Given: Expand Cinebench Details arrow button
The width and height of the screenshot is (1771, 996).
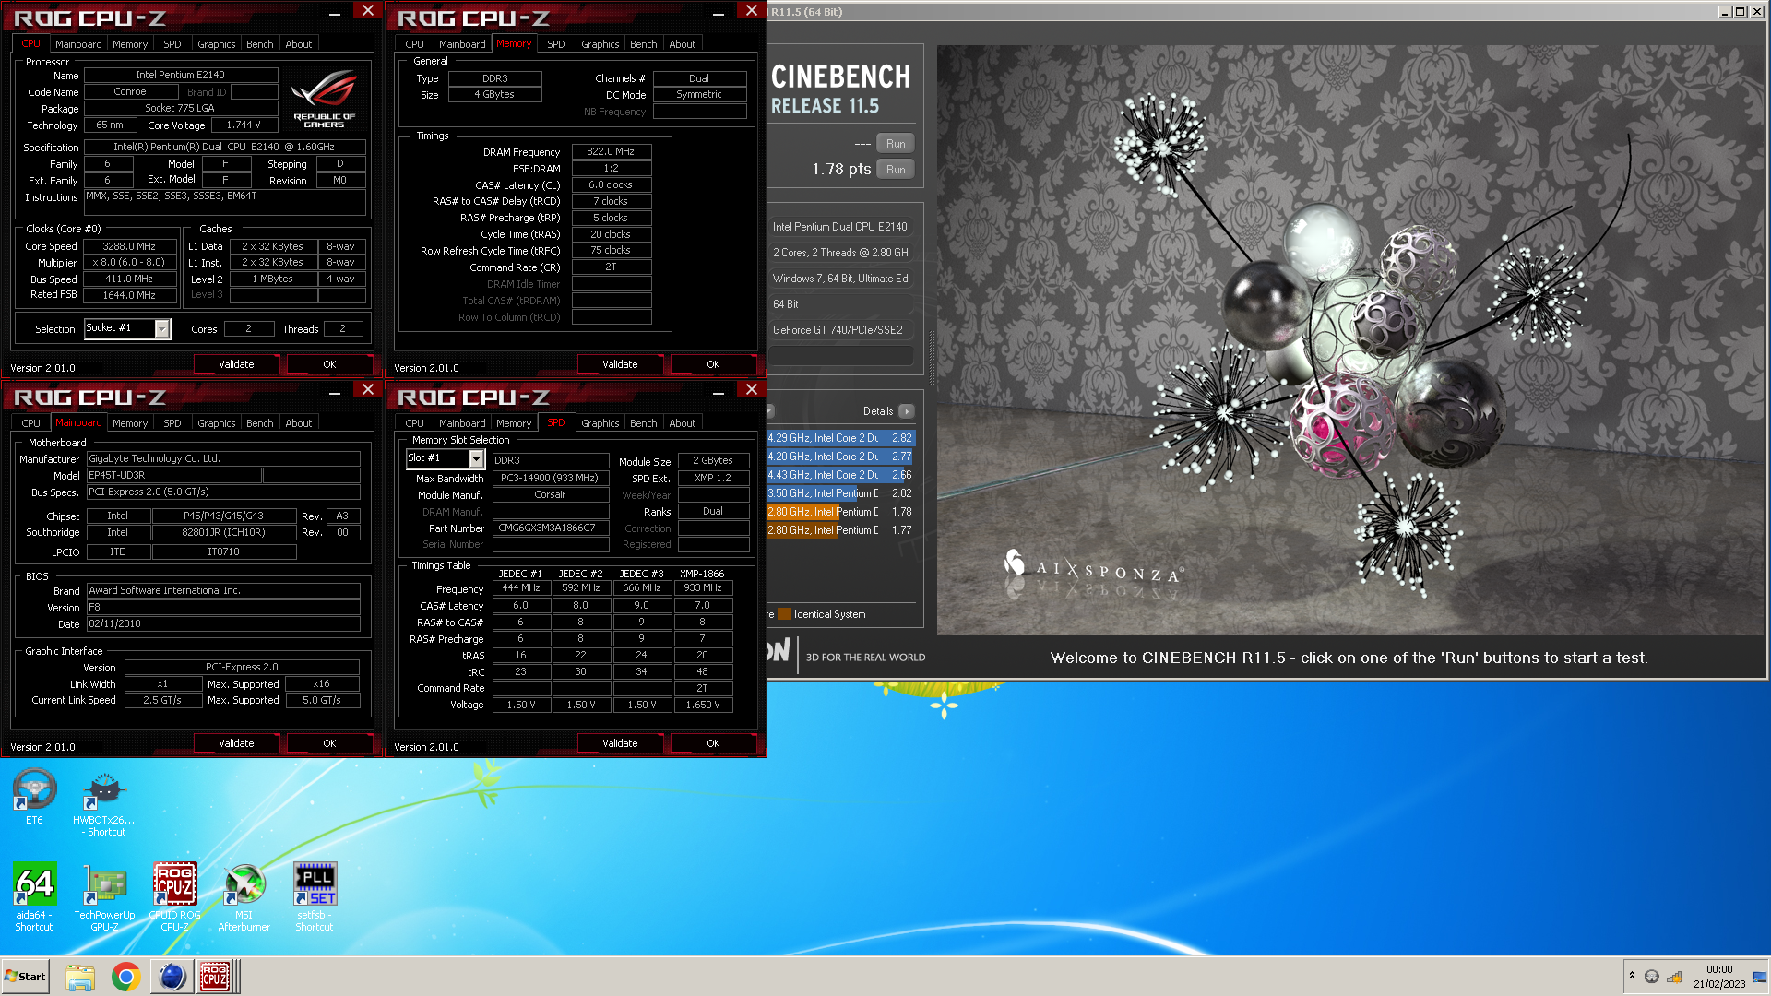Looking at the screenshot, I should (907, 411).
